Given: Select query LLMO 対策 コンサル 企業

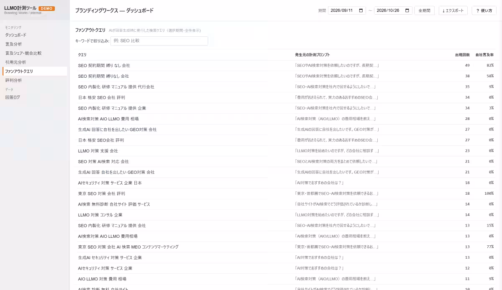Looking at the screenshot, I should tap(100, 215).
